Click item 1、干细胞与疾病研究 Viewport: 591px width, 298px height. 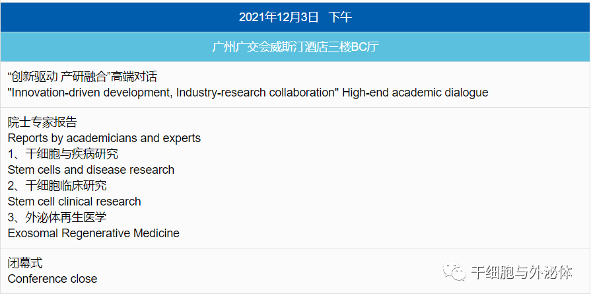tap(63, 154)
